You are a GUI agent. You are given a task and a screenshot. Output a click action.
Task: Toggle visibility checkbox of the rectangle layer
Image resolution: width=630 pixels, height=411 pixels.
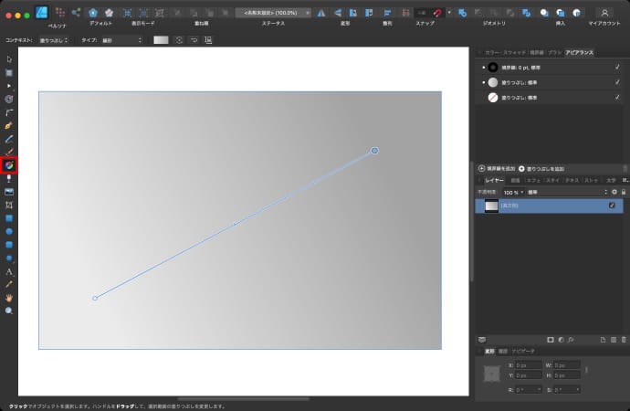tap(612, 206)
